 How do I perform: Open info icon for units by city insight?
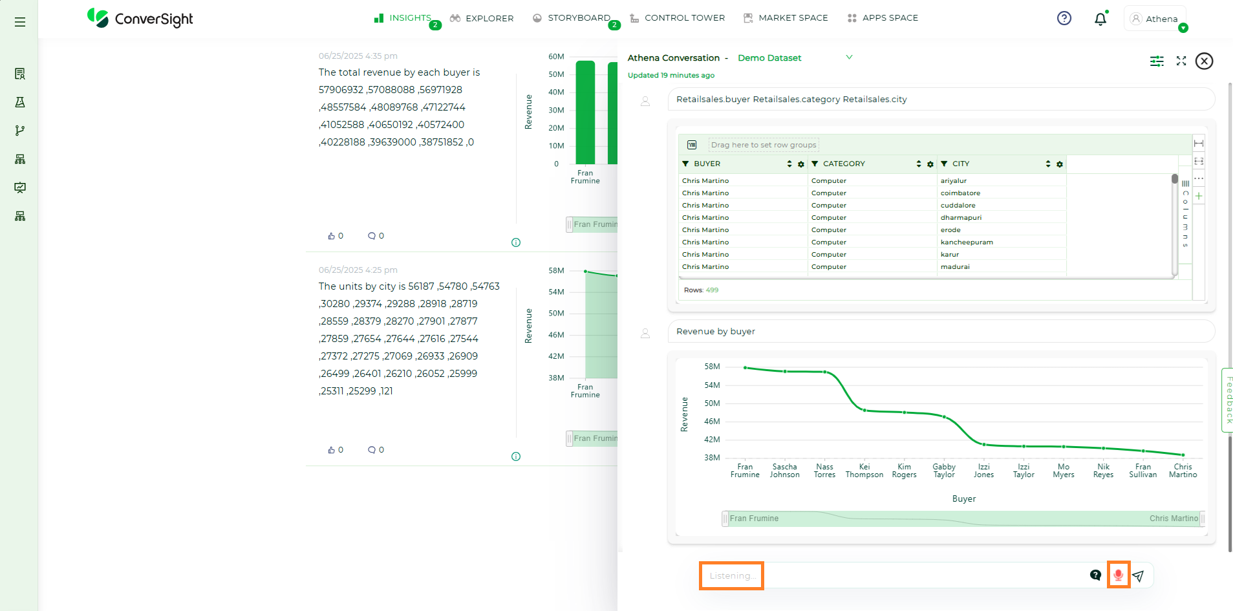[x=516, y=456]
